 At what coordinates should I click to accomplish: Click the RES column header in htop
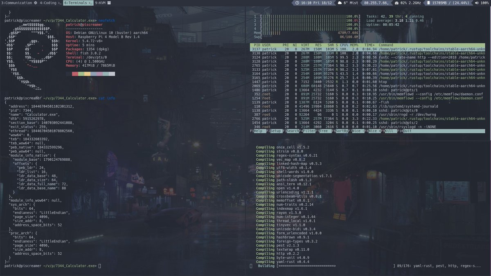pyautogui.click(x=318, y=45)
